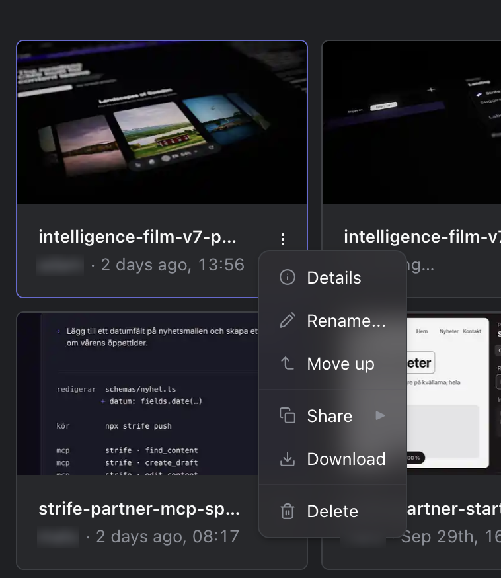Click the Rename pencil icon

[288, 320]
